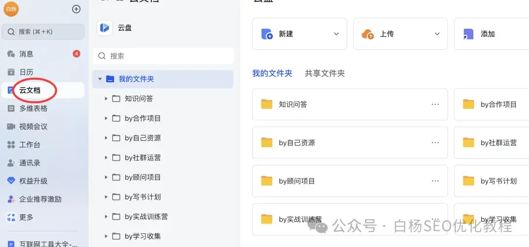
Task: Switch to the 共享文件夹 tab
Action: tap(325, 73)
